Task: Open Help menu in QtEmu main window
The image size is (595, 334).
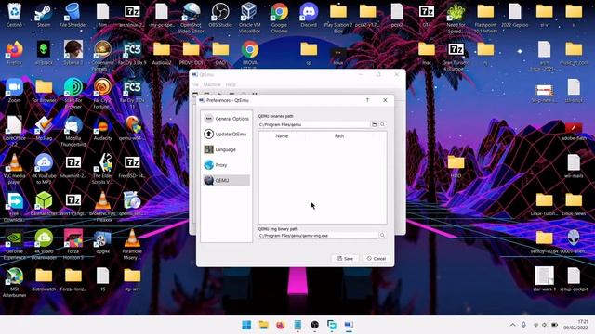Action: coord(231,84)
